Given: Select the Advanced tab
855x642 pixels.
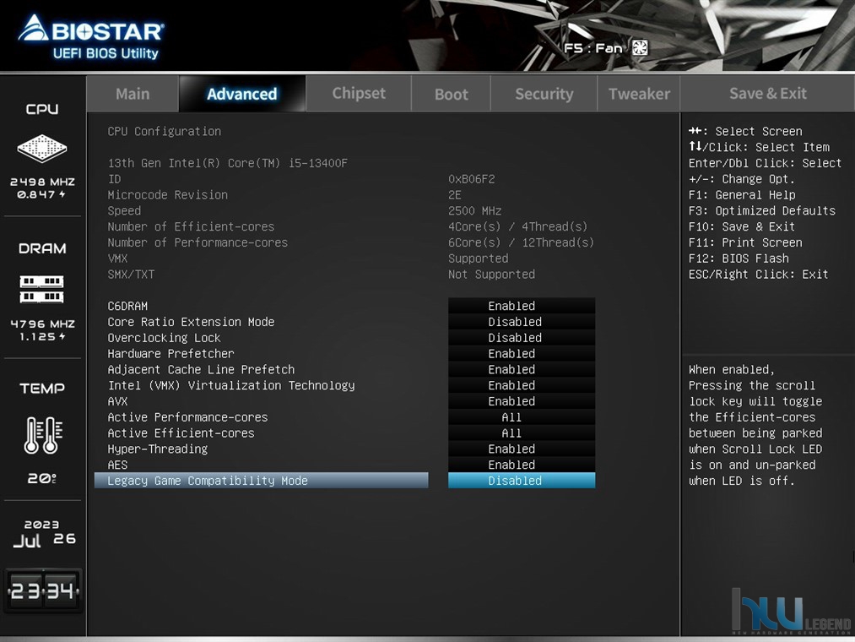Looking at the screenshot, I should (242, 94).
